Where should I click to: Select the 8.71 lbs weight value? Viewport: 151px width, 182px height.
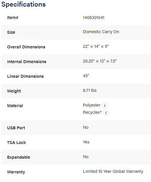[x=90, y=90]
